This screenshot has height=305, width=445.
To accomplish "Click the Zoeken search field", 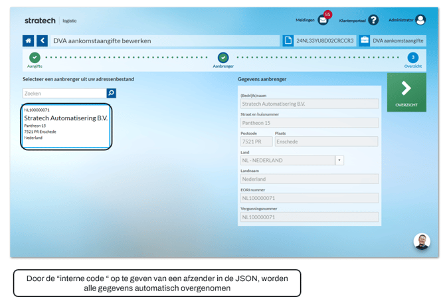I will [64, 93].
